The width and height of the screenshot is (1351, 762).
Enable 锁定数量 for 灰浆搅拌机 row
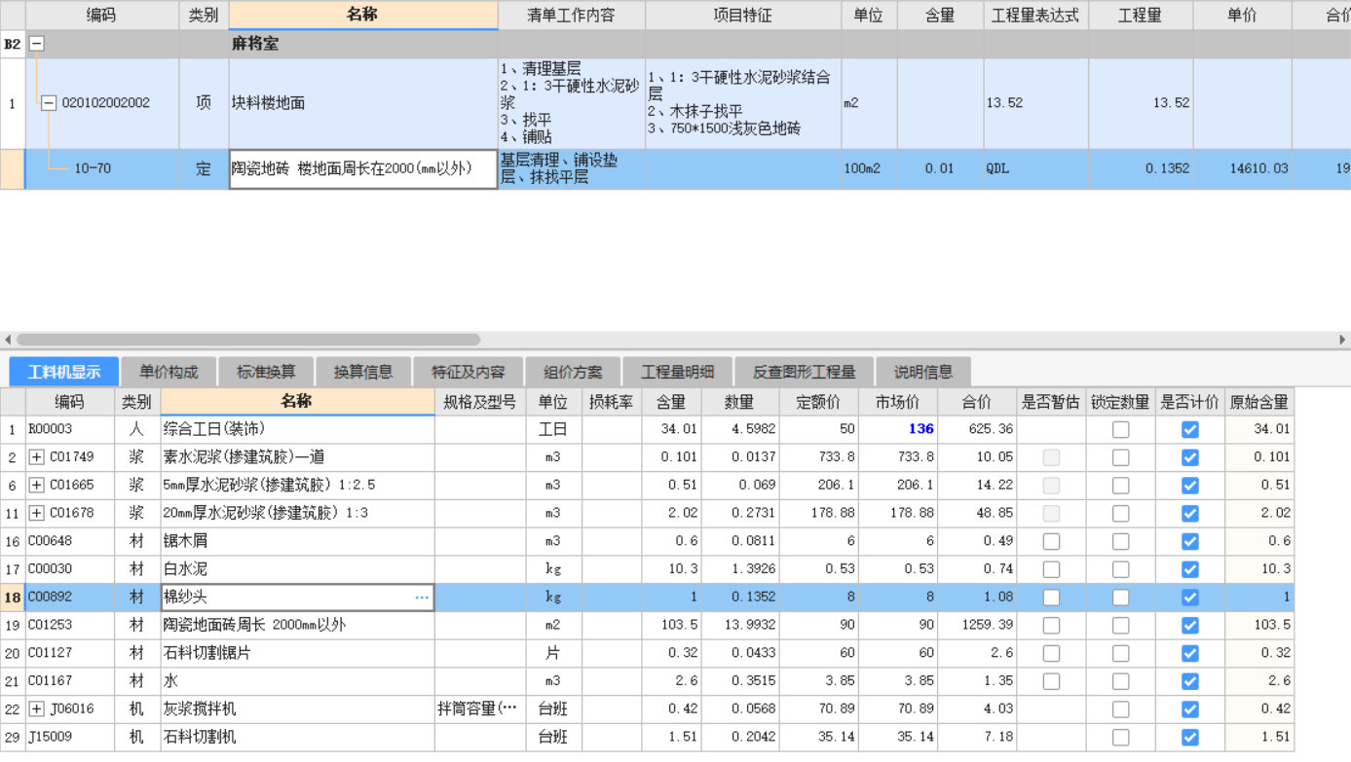[1121, 709]
